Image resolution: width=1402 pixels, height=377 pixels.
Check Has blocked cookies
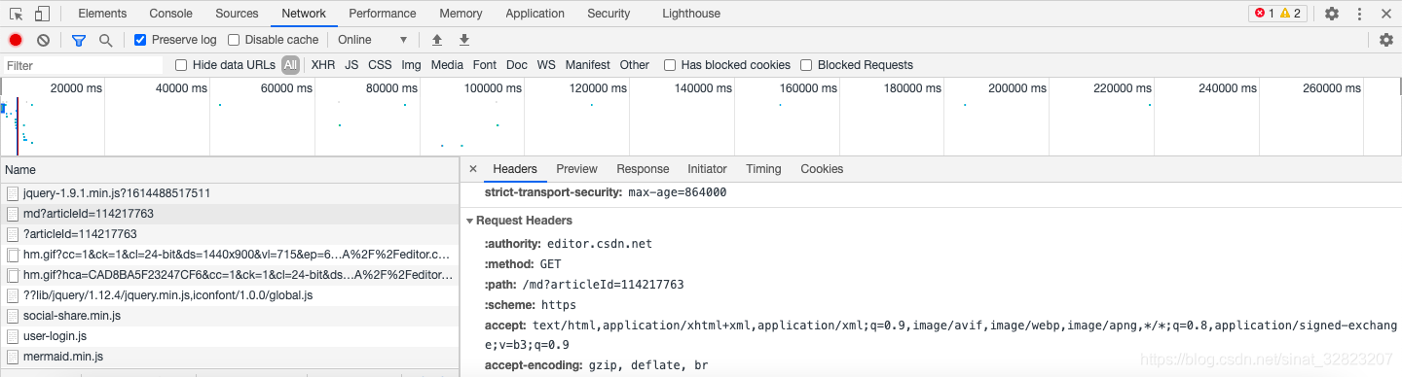tap(670, 65)
